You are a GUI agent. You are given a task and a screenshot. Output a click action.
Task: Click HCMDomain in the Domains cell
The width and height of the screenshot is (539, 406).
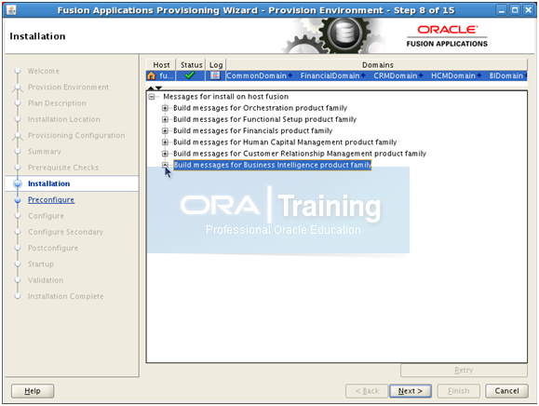coord(453,75)
